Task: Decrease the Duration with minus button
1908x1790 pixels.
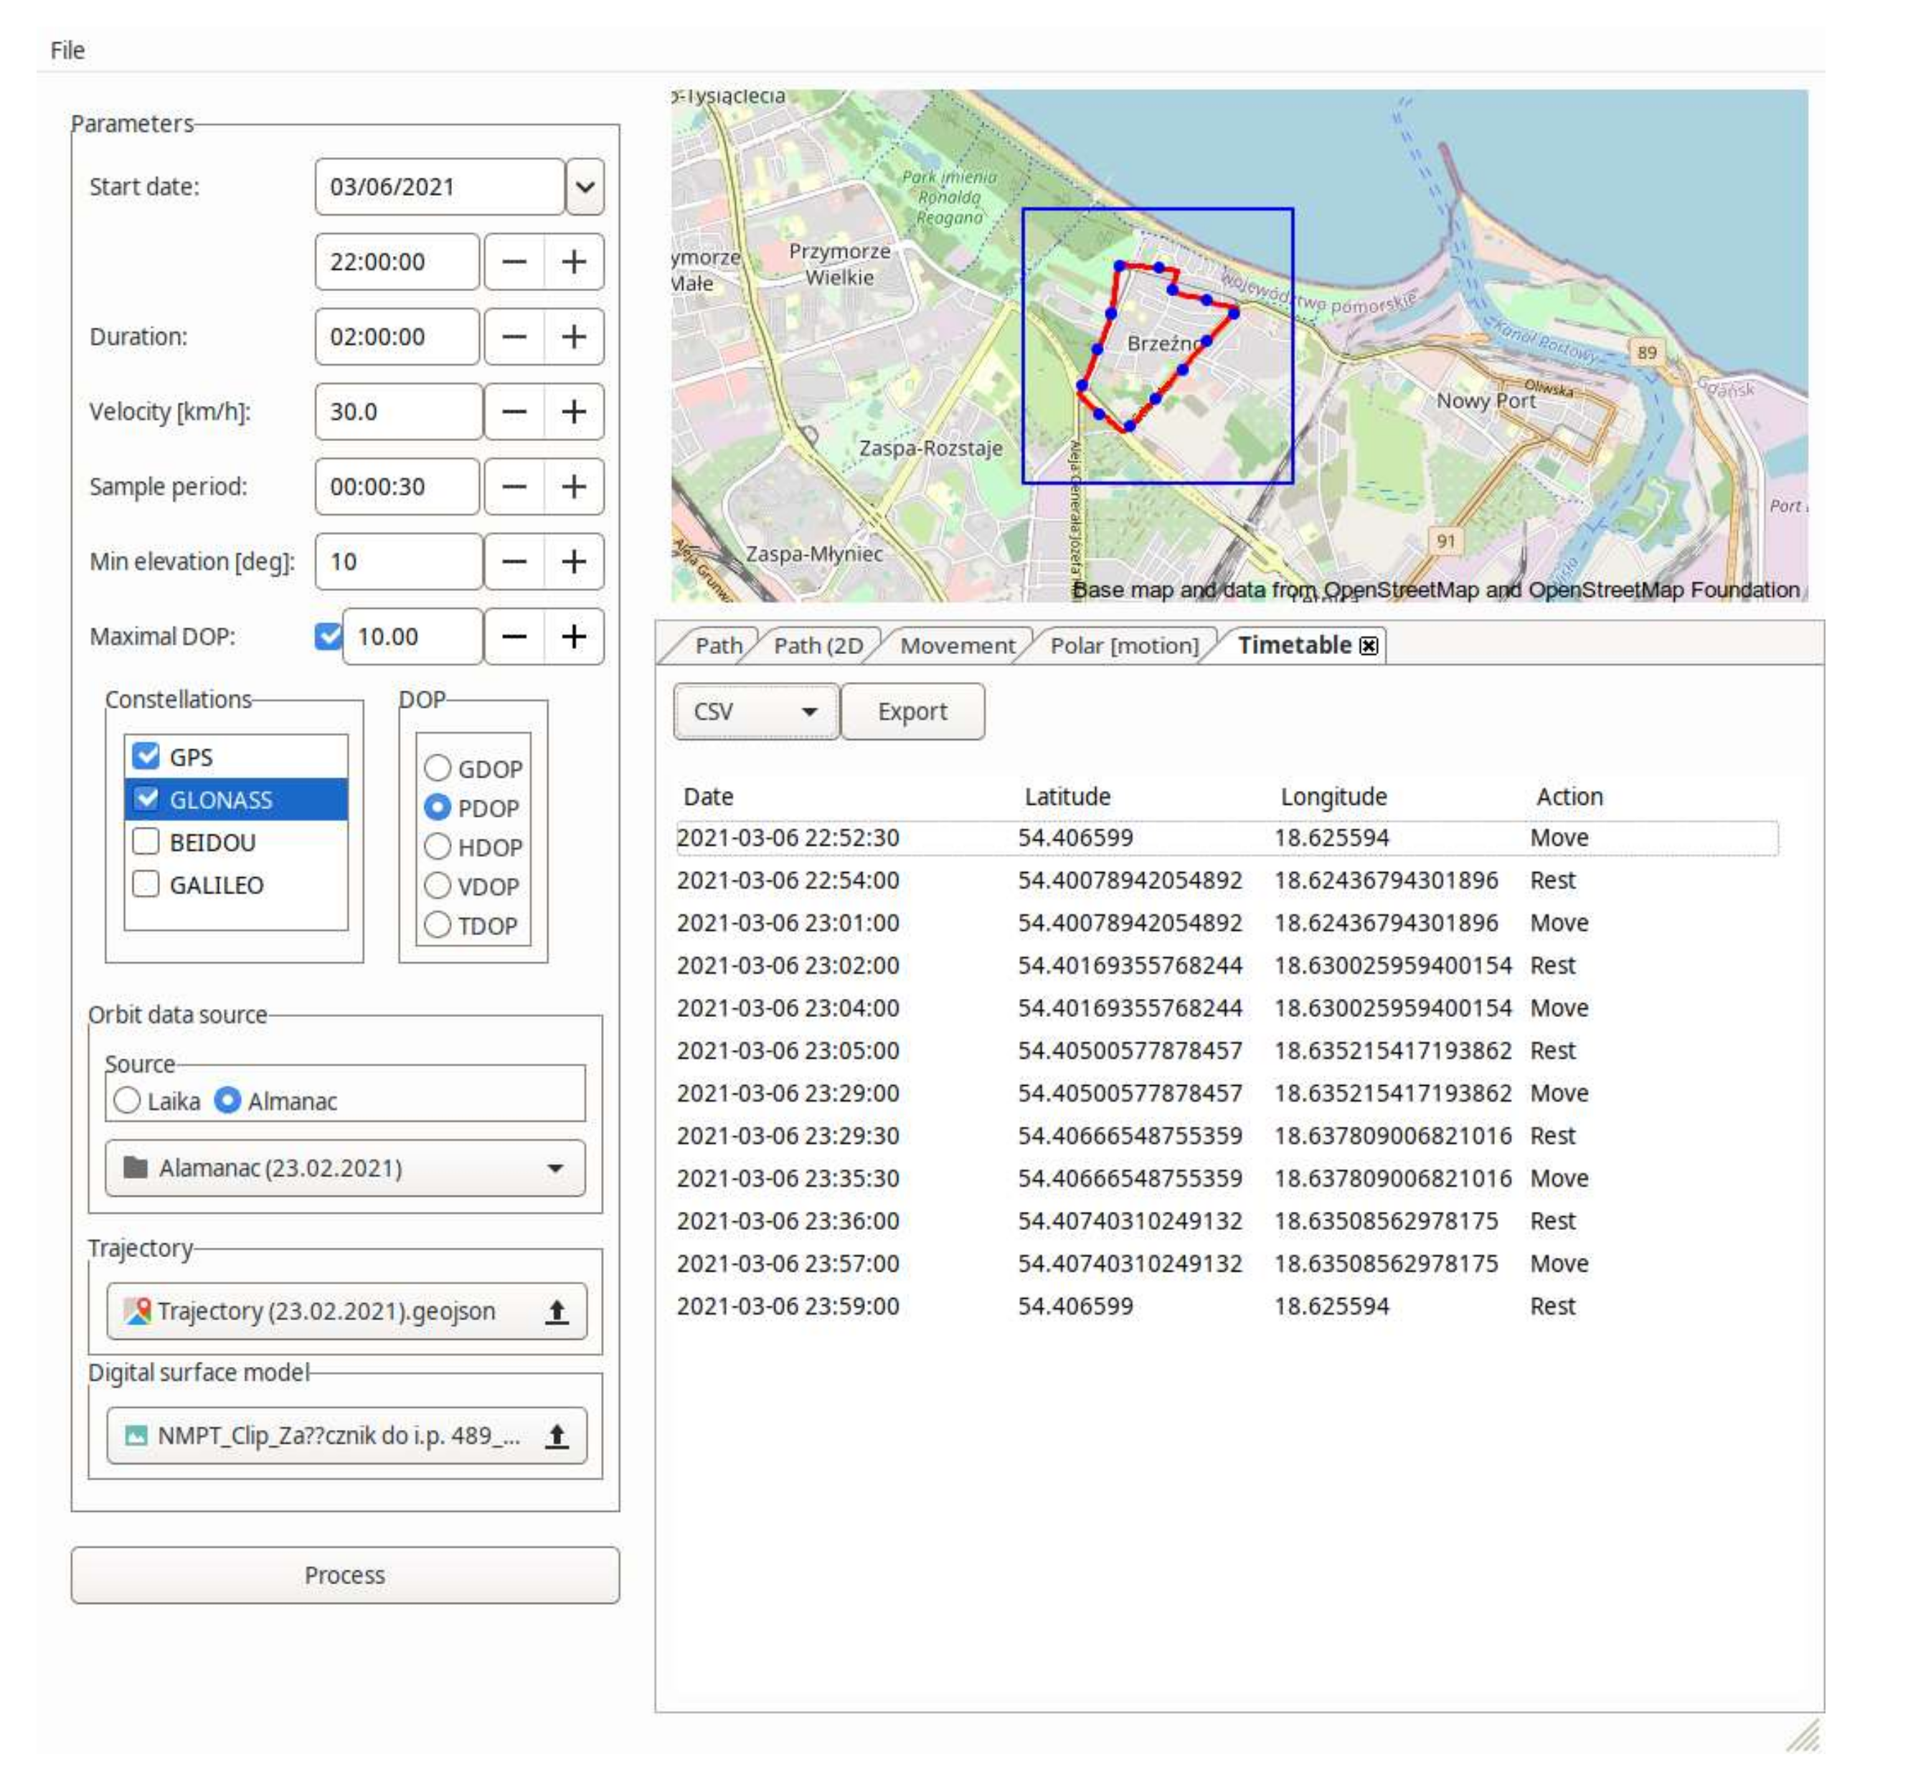Action: pos(514,337)
